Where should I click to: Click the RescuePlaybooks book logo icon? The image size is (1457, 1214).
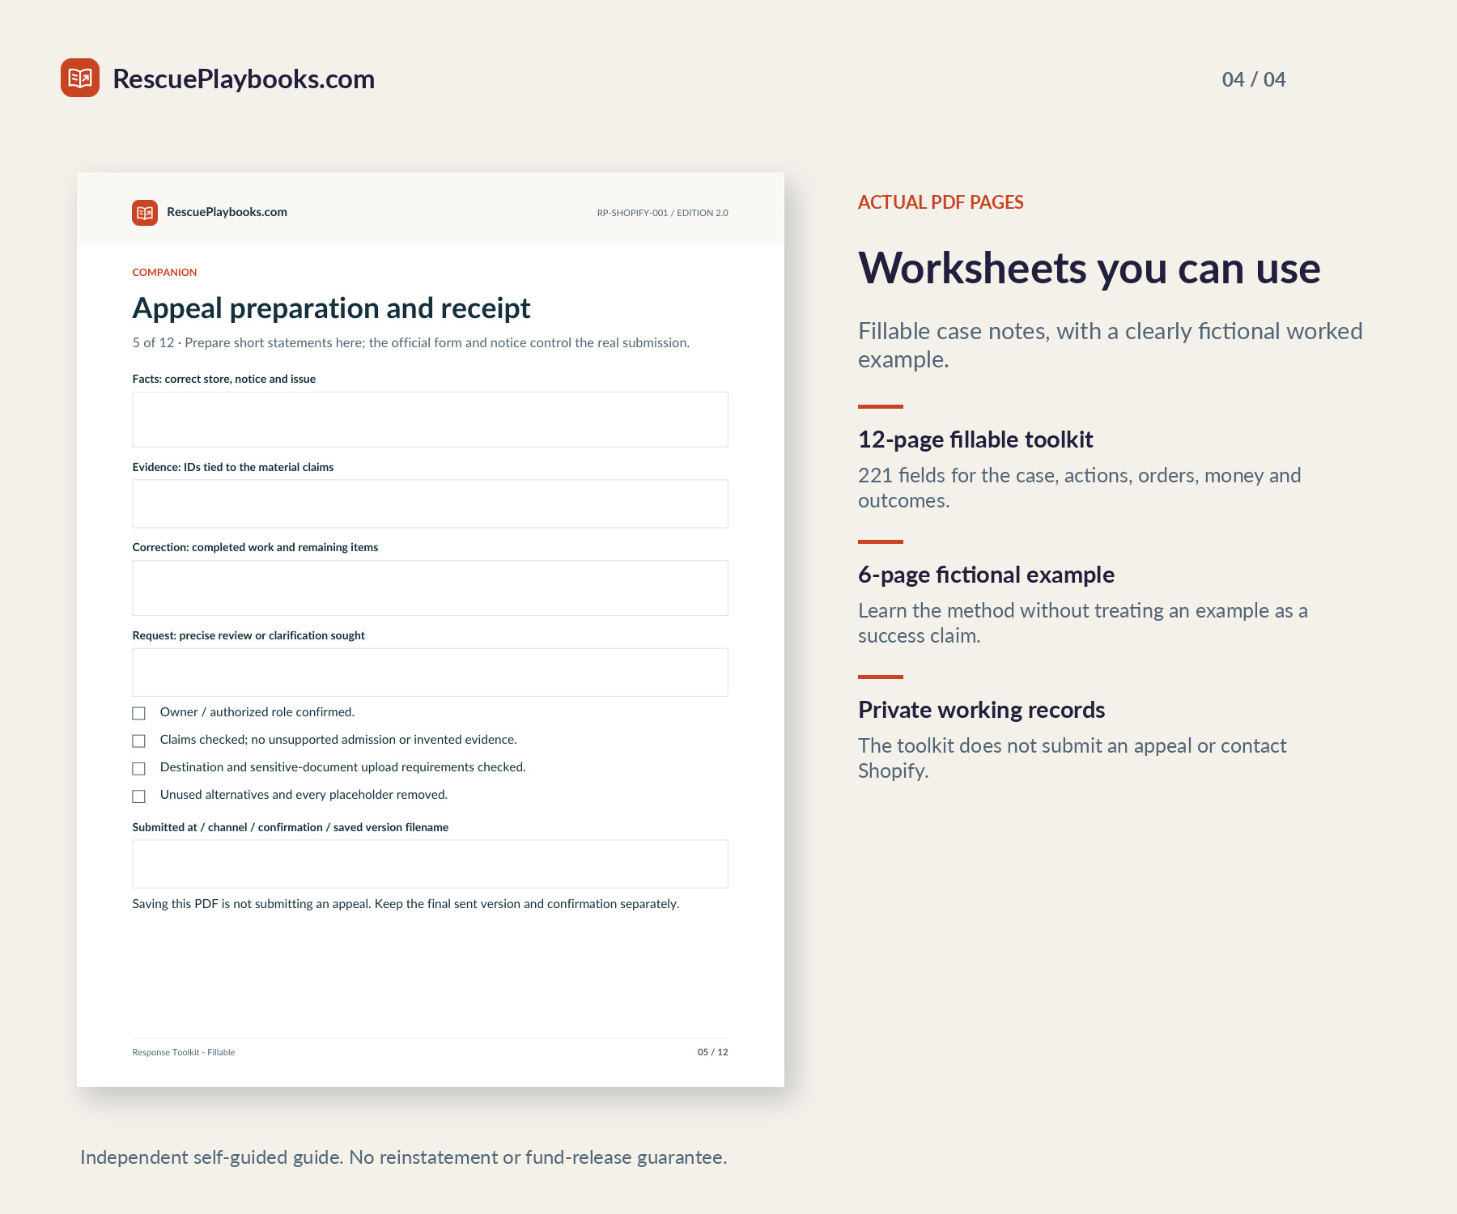click(x=80, y=78)
